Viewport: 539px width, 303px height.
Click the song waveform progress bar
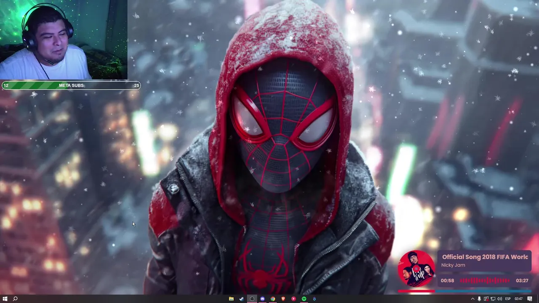(484, 280)
